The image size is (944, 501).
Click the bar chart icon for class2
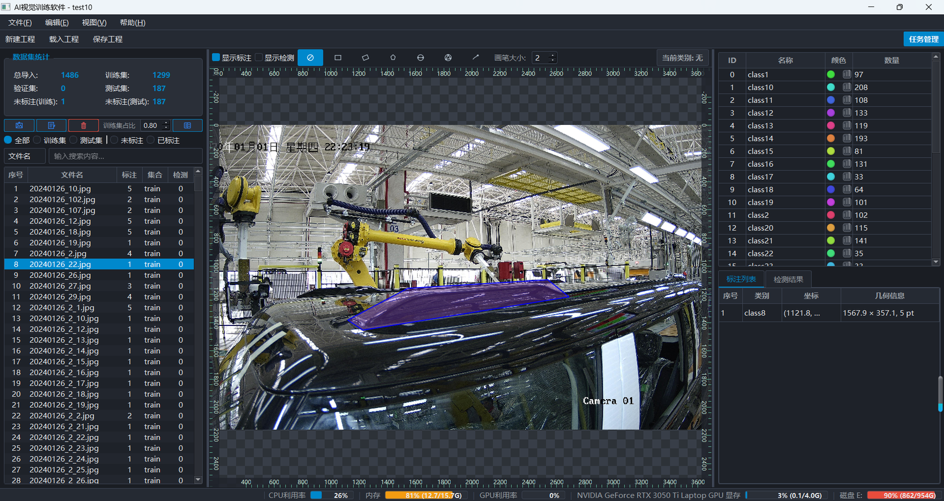coord(847,215)
